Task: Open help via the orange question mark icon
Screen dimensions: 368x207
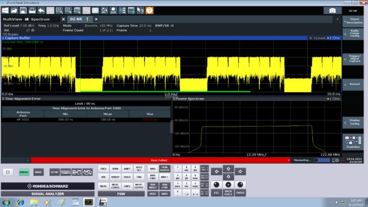Action: click(150, 10)
